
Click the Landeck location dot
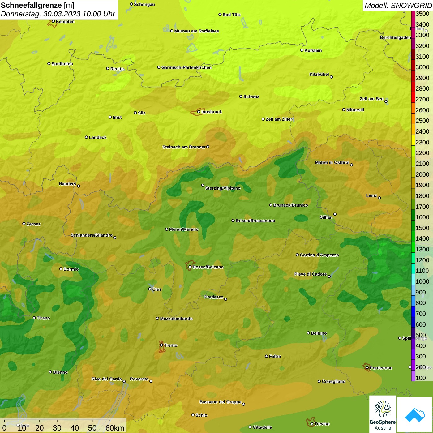87,137
